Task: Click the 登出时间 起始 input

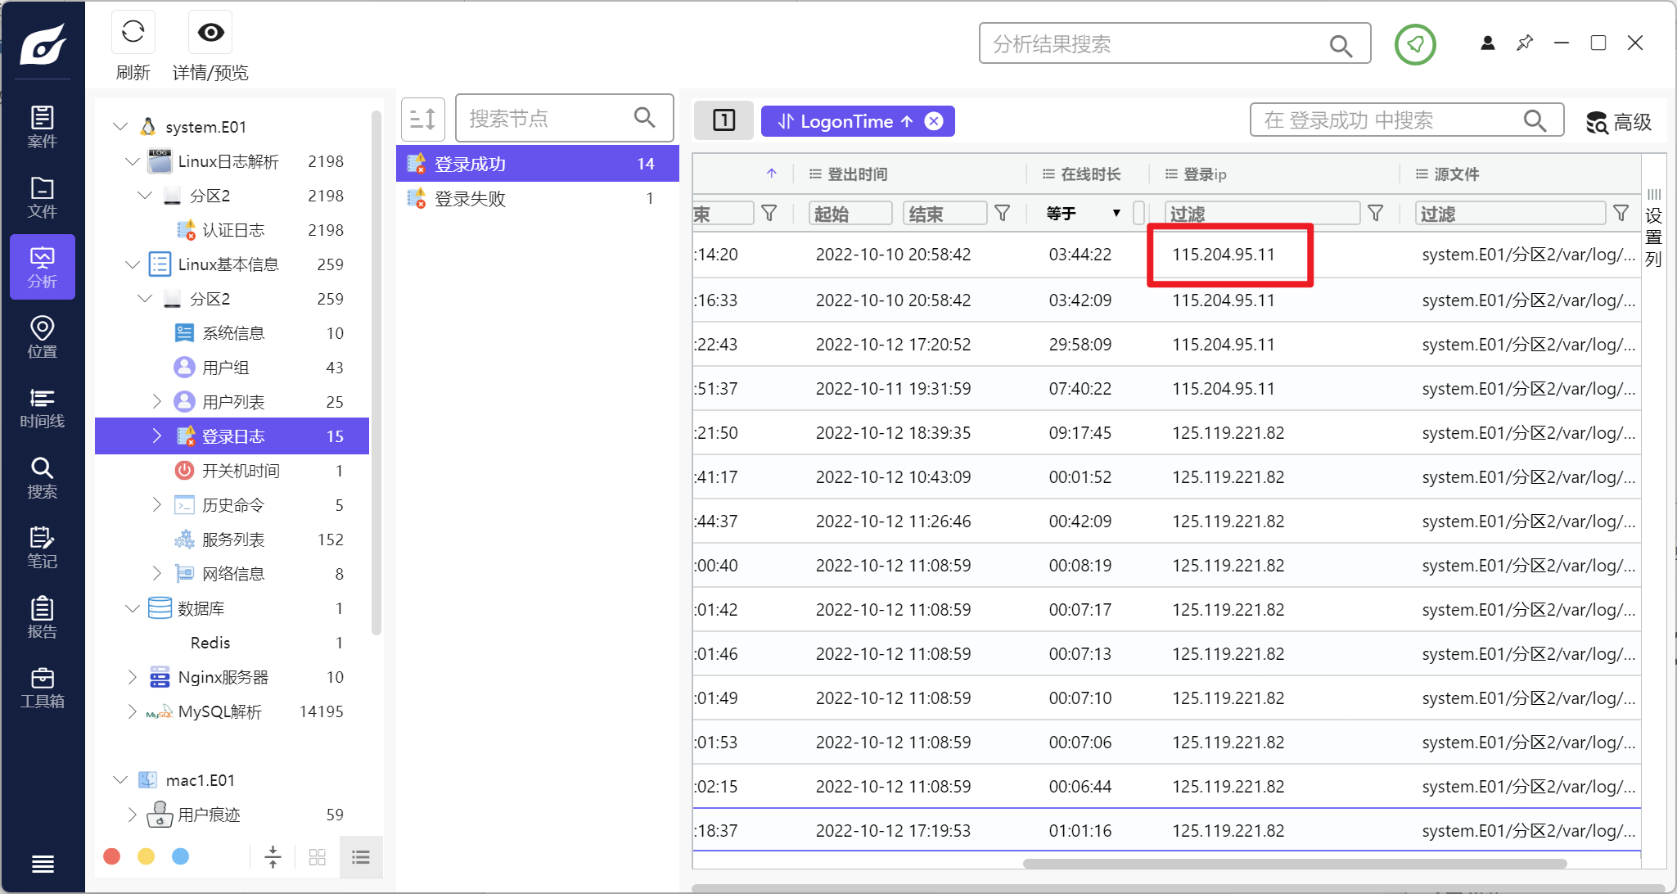Action: 850,214
